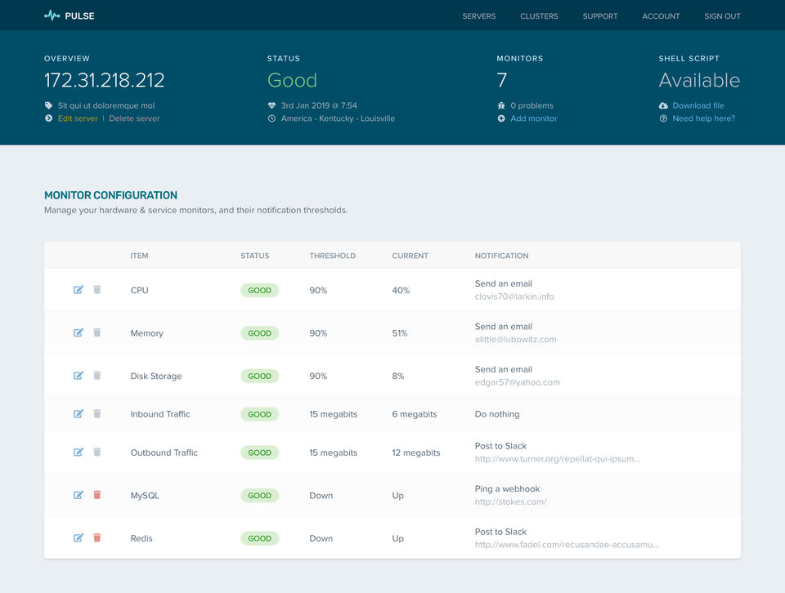Click the Pulse heartbeat logo icon
Viewport: 785px width, 593px height.
pos(52,16)
